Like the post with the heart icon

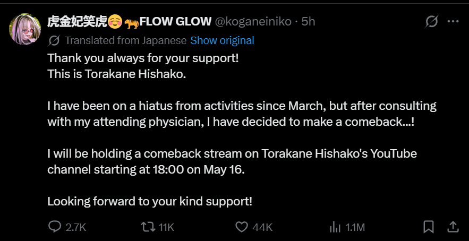[x=241, y=227]
